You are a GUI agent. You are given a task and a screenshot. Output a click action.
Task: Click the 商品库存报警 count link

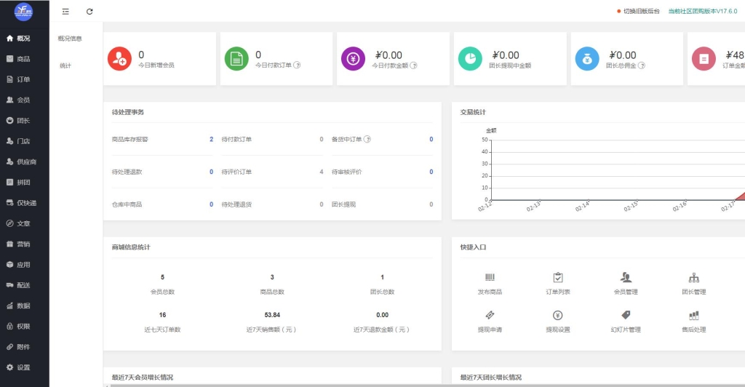point(212,139)
